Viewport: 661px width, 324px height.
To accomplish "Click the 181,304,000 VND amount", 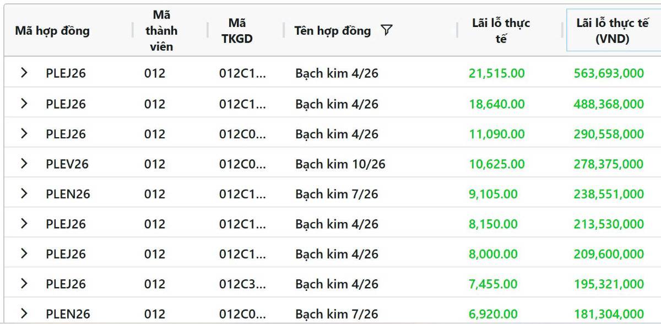I will coord(609,314).
